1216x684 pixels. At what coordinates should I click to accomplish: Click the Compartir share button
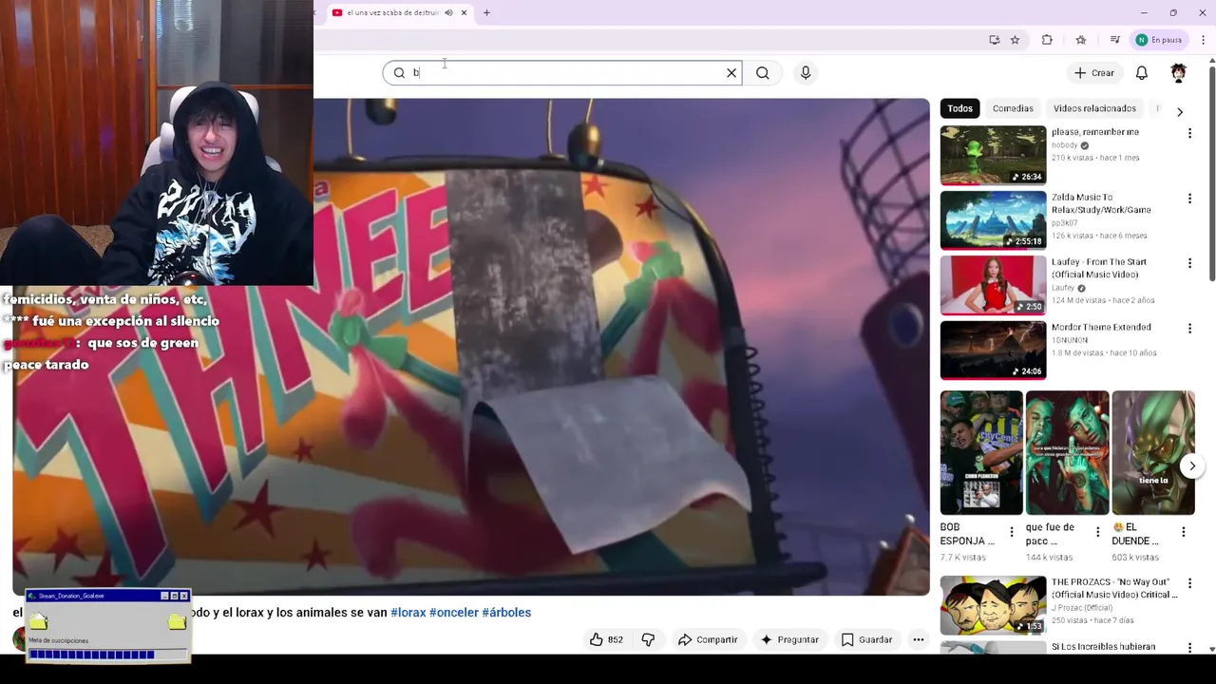(x=707, y=639)
